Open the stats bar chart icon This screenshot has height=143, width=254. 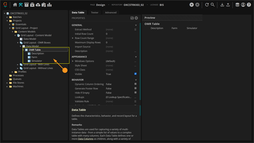[x=49, y=5]
